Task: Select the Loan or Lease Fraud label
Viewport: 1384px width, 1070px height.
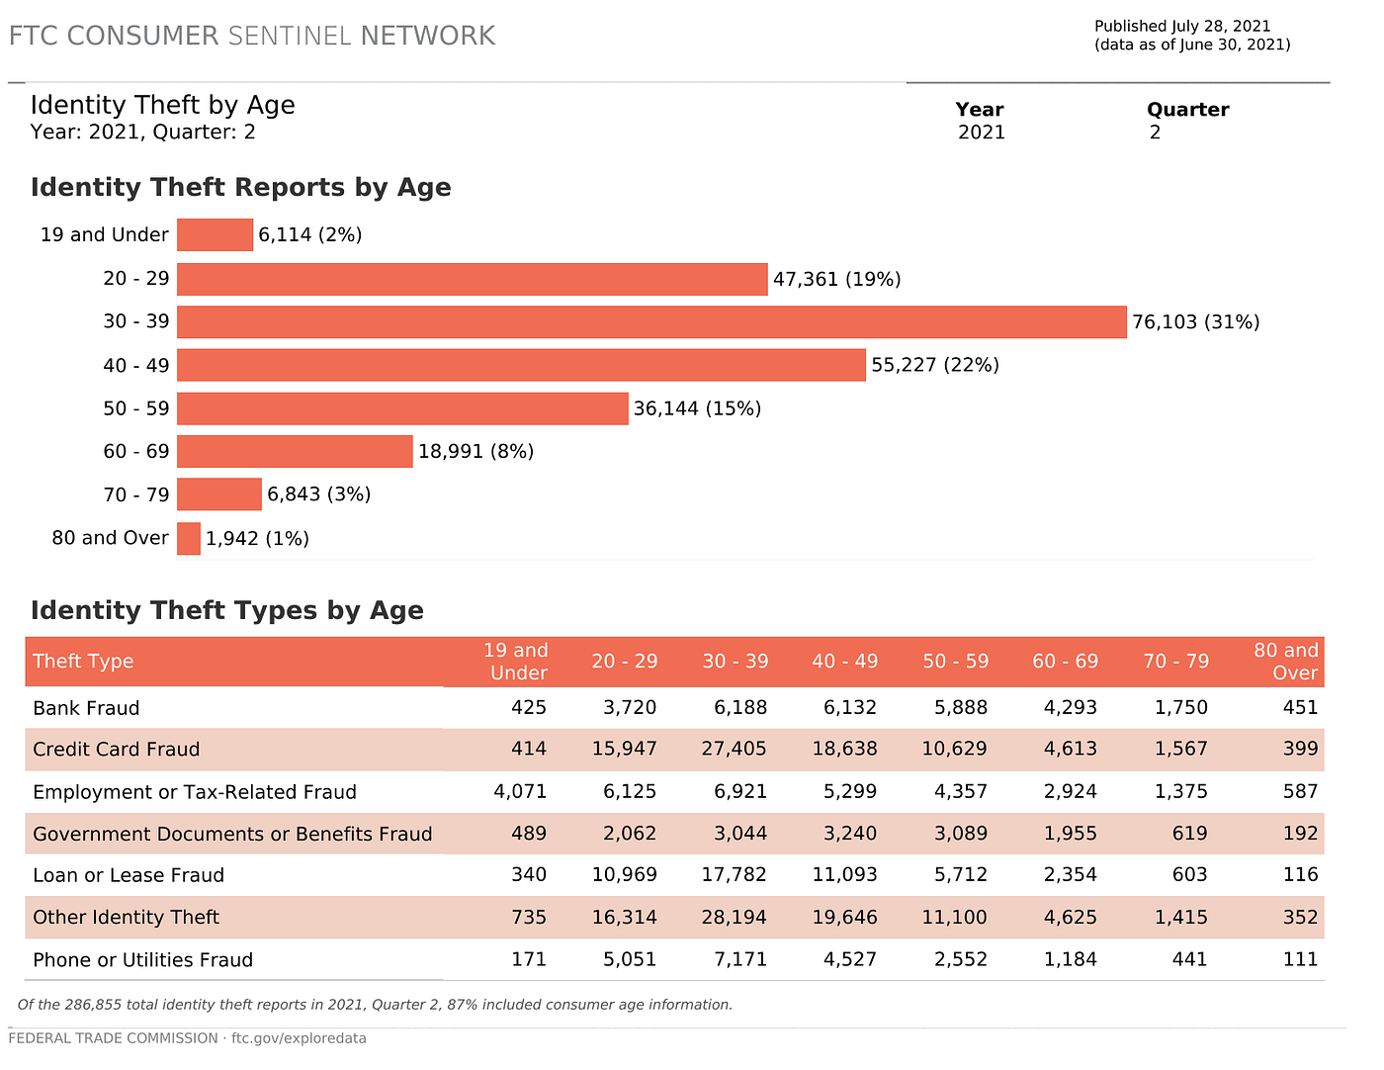Action: click(x=129, y=875)
